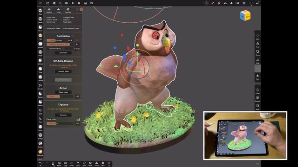Switch to the Voxel tab

click(x=59, y=10)
